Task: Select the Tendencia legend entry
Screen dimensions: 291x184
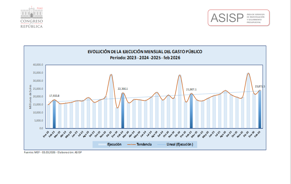Action: 140,144
